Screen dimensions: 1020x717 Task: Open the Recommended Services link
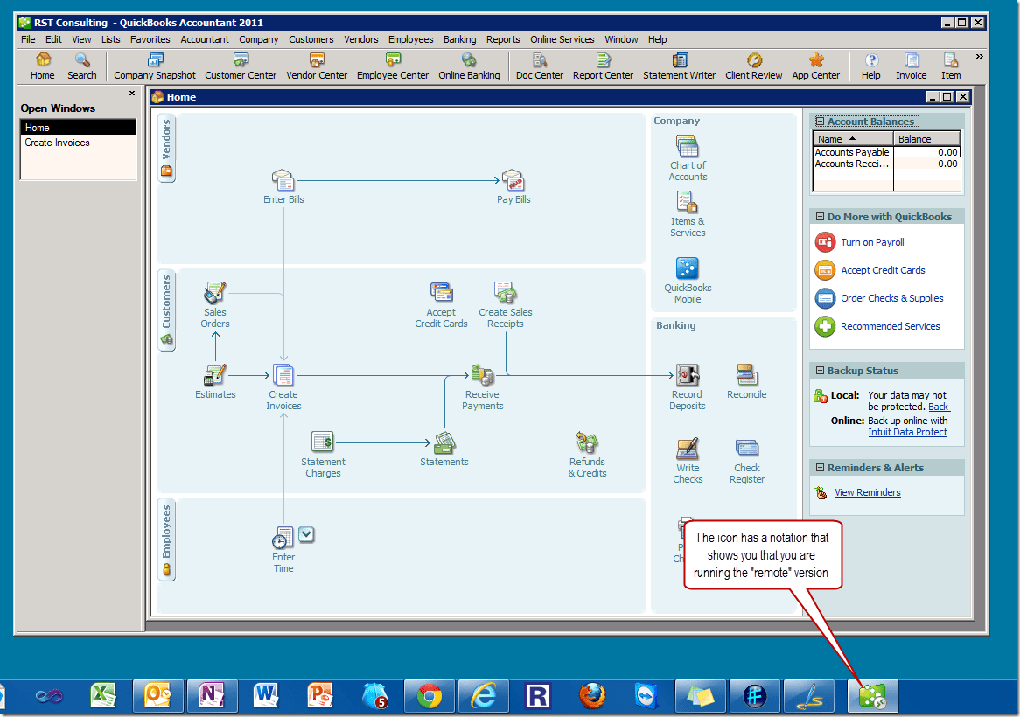pyautogui.click(x=890, y=326)
